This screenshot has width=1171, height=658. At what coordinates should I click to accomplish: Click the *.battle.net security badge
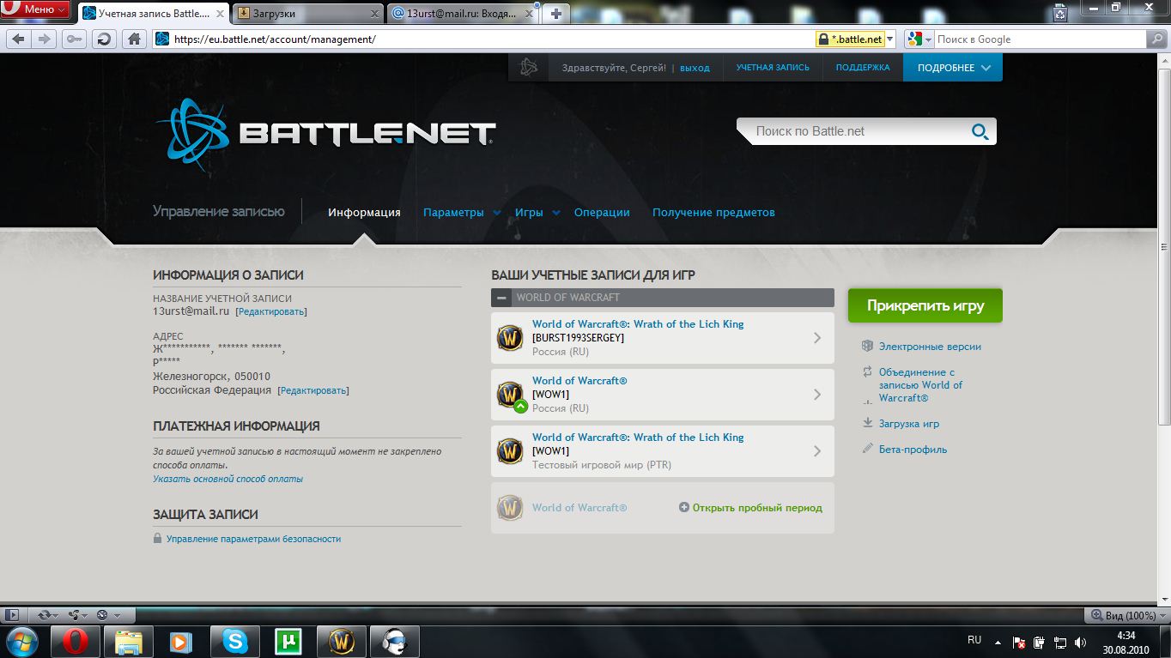click(850, 39)
